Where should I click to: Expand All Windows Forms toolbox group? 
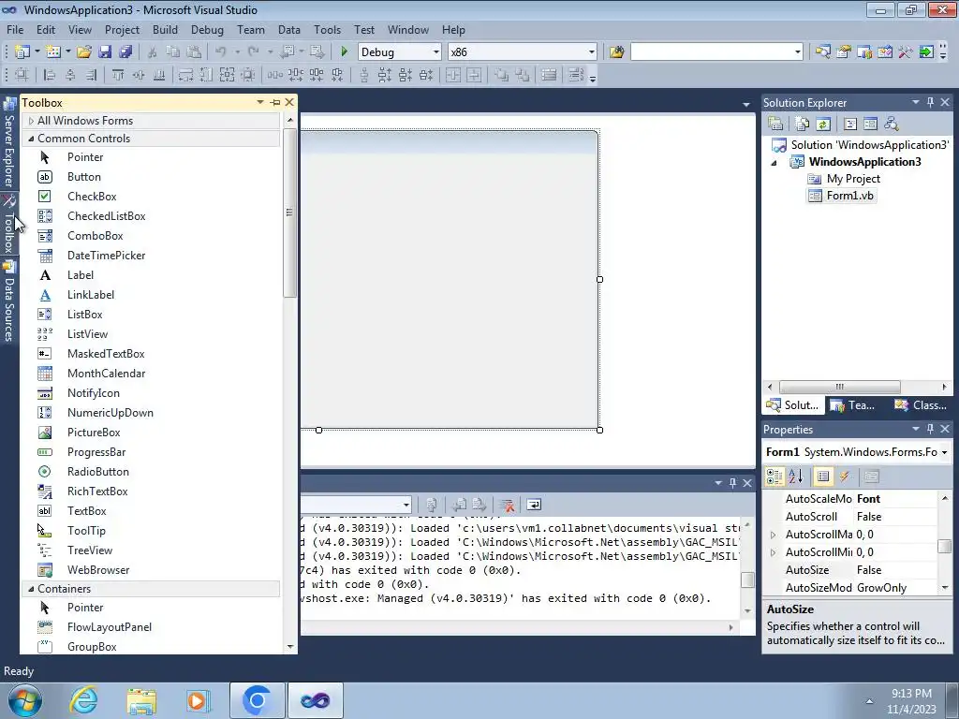coord(31,121)
